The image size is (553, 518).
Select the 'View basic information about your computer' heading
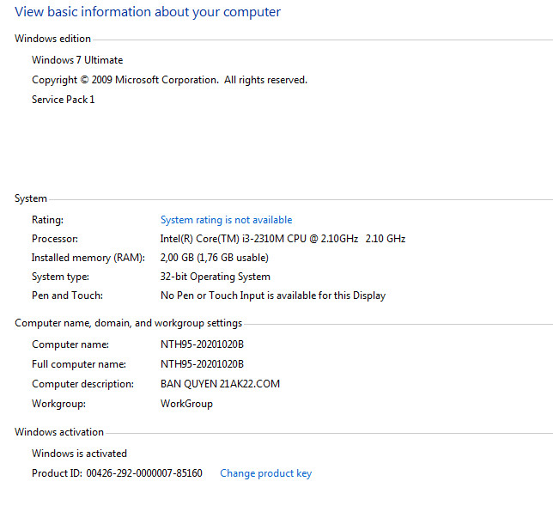(x=148, y=12)
